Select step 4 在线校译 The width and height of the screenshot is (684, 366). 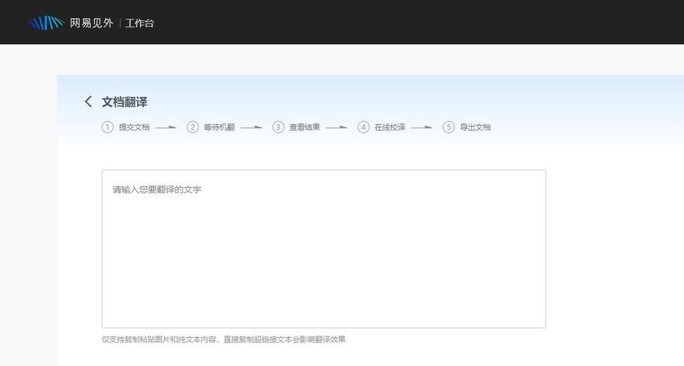381,127
